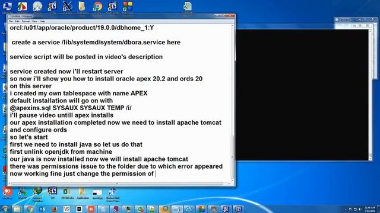Open the Notepad View menu

34,21
